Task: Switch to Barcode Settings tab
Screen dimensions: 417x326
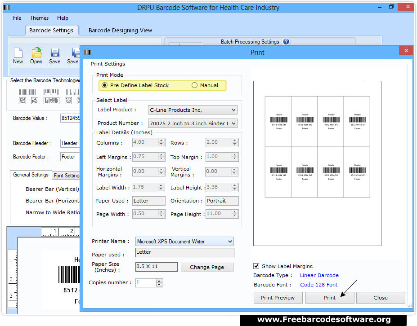Action: (51, 30)
